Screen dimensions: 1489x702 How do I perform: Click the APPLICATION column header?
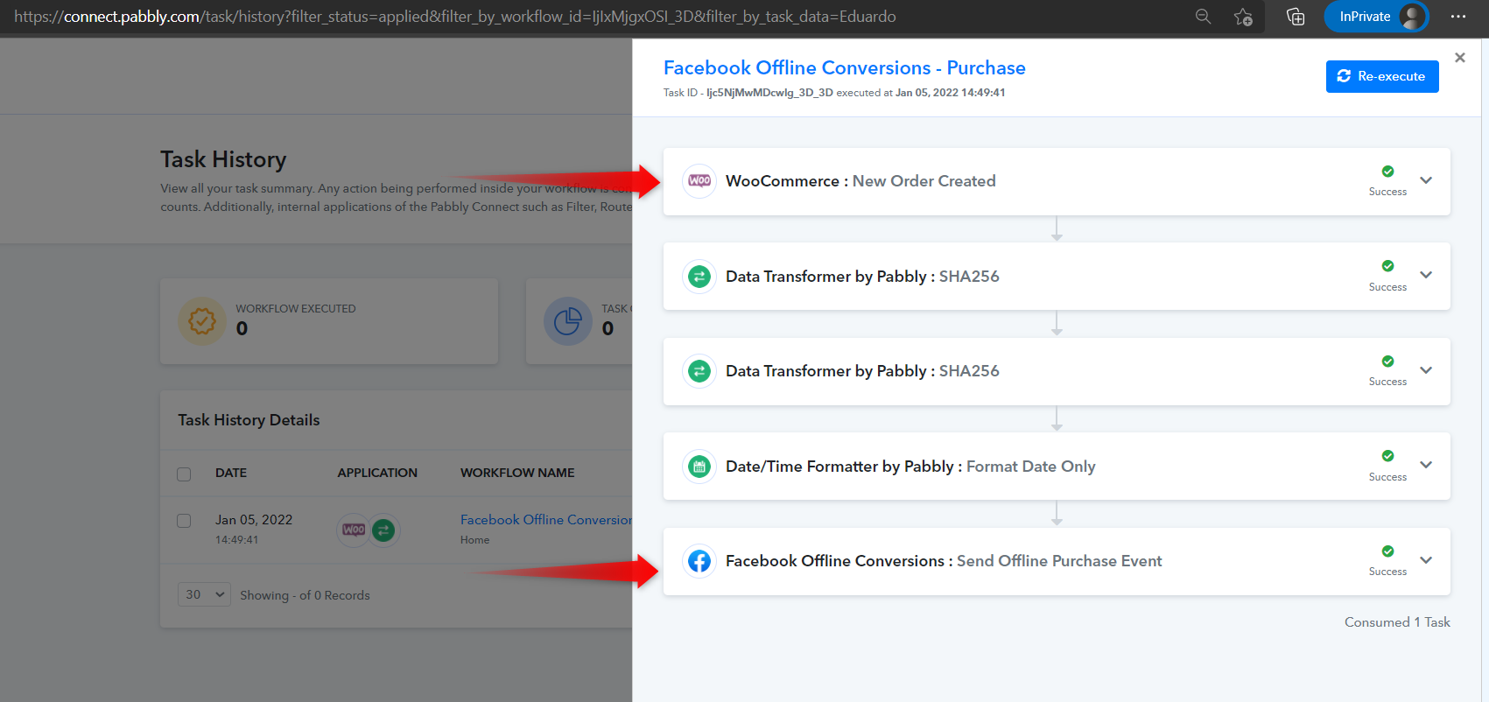(x=377, y=473)
